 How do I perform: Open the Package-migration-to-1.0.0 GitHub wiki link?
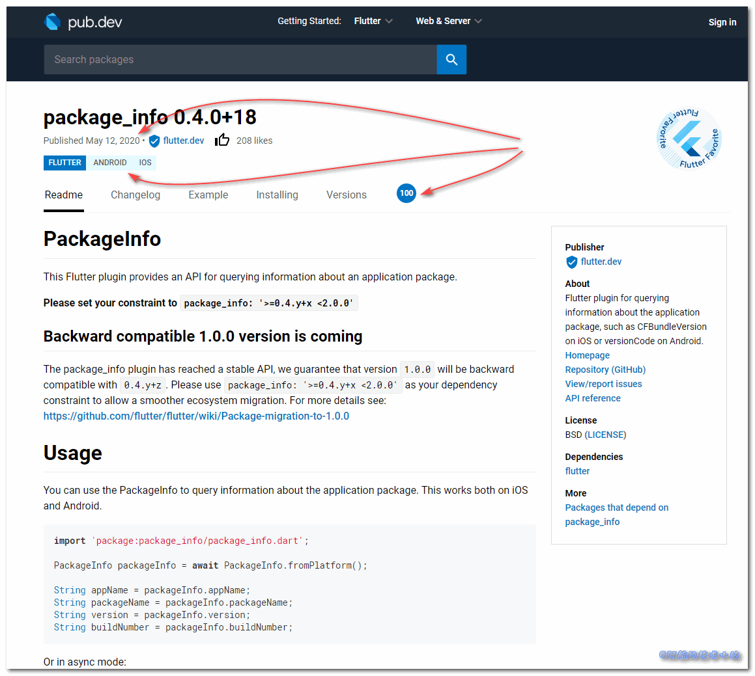[196, 416]
